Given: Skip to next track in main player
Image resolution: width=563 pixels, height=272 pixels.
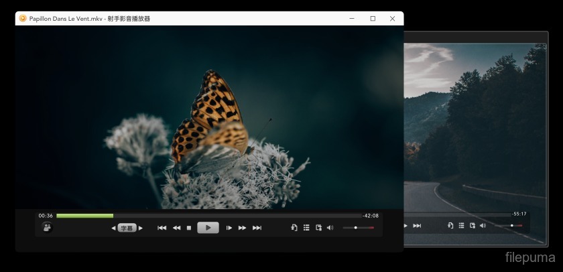Looking at the screenshot, I should coord(257,228).
